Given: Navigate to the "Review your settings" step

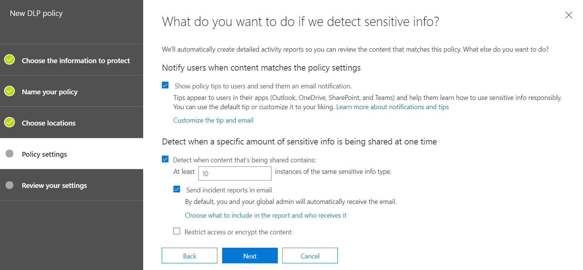Looking at the screenshot, I should tap(54, 185).
